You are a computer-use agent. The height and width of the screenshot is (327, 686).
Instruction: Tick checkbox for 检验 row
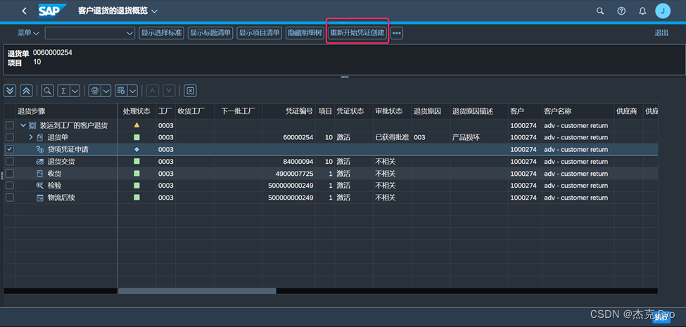pyautogui.click(x=10, y=186)
